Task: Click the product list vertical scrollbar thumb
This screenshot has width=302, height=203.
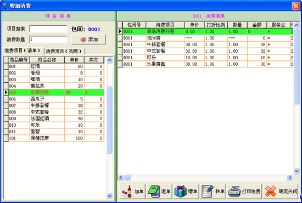Action: pyautogui.click(x=109, y=120)
